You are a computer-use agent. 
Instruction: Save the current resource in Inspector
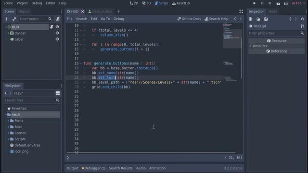(x=266, y=19)
